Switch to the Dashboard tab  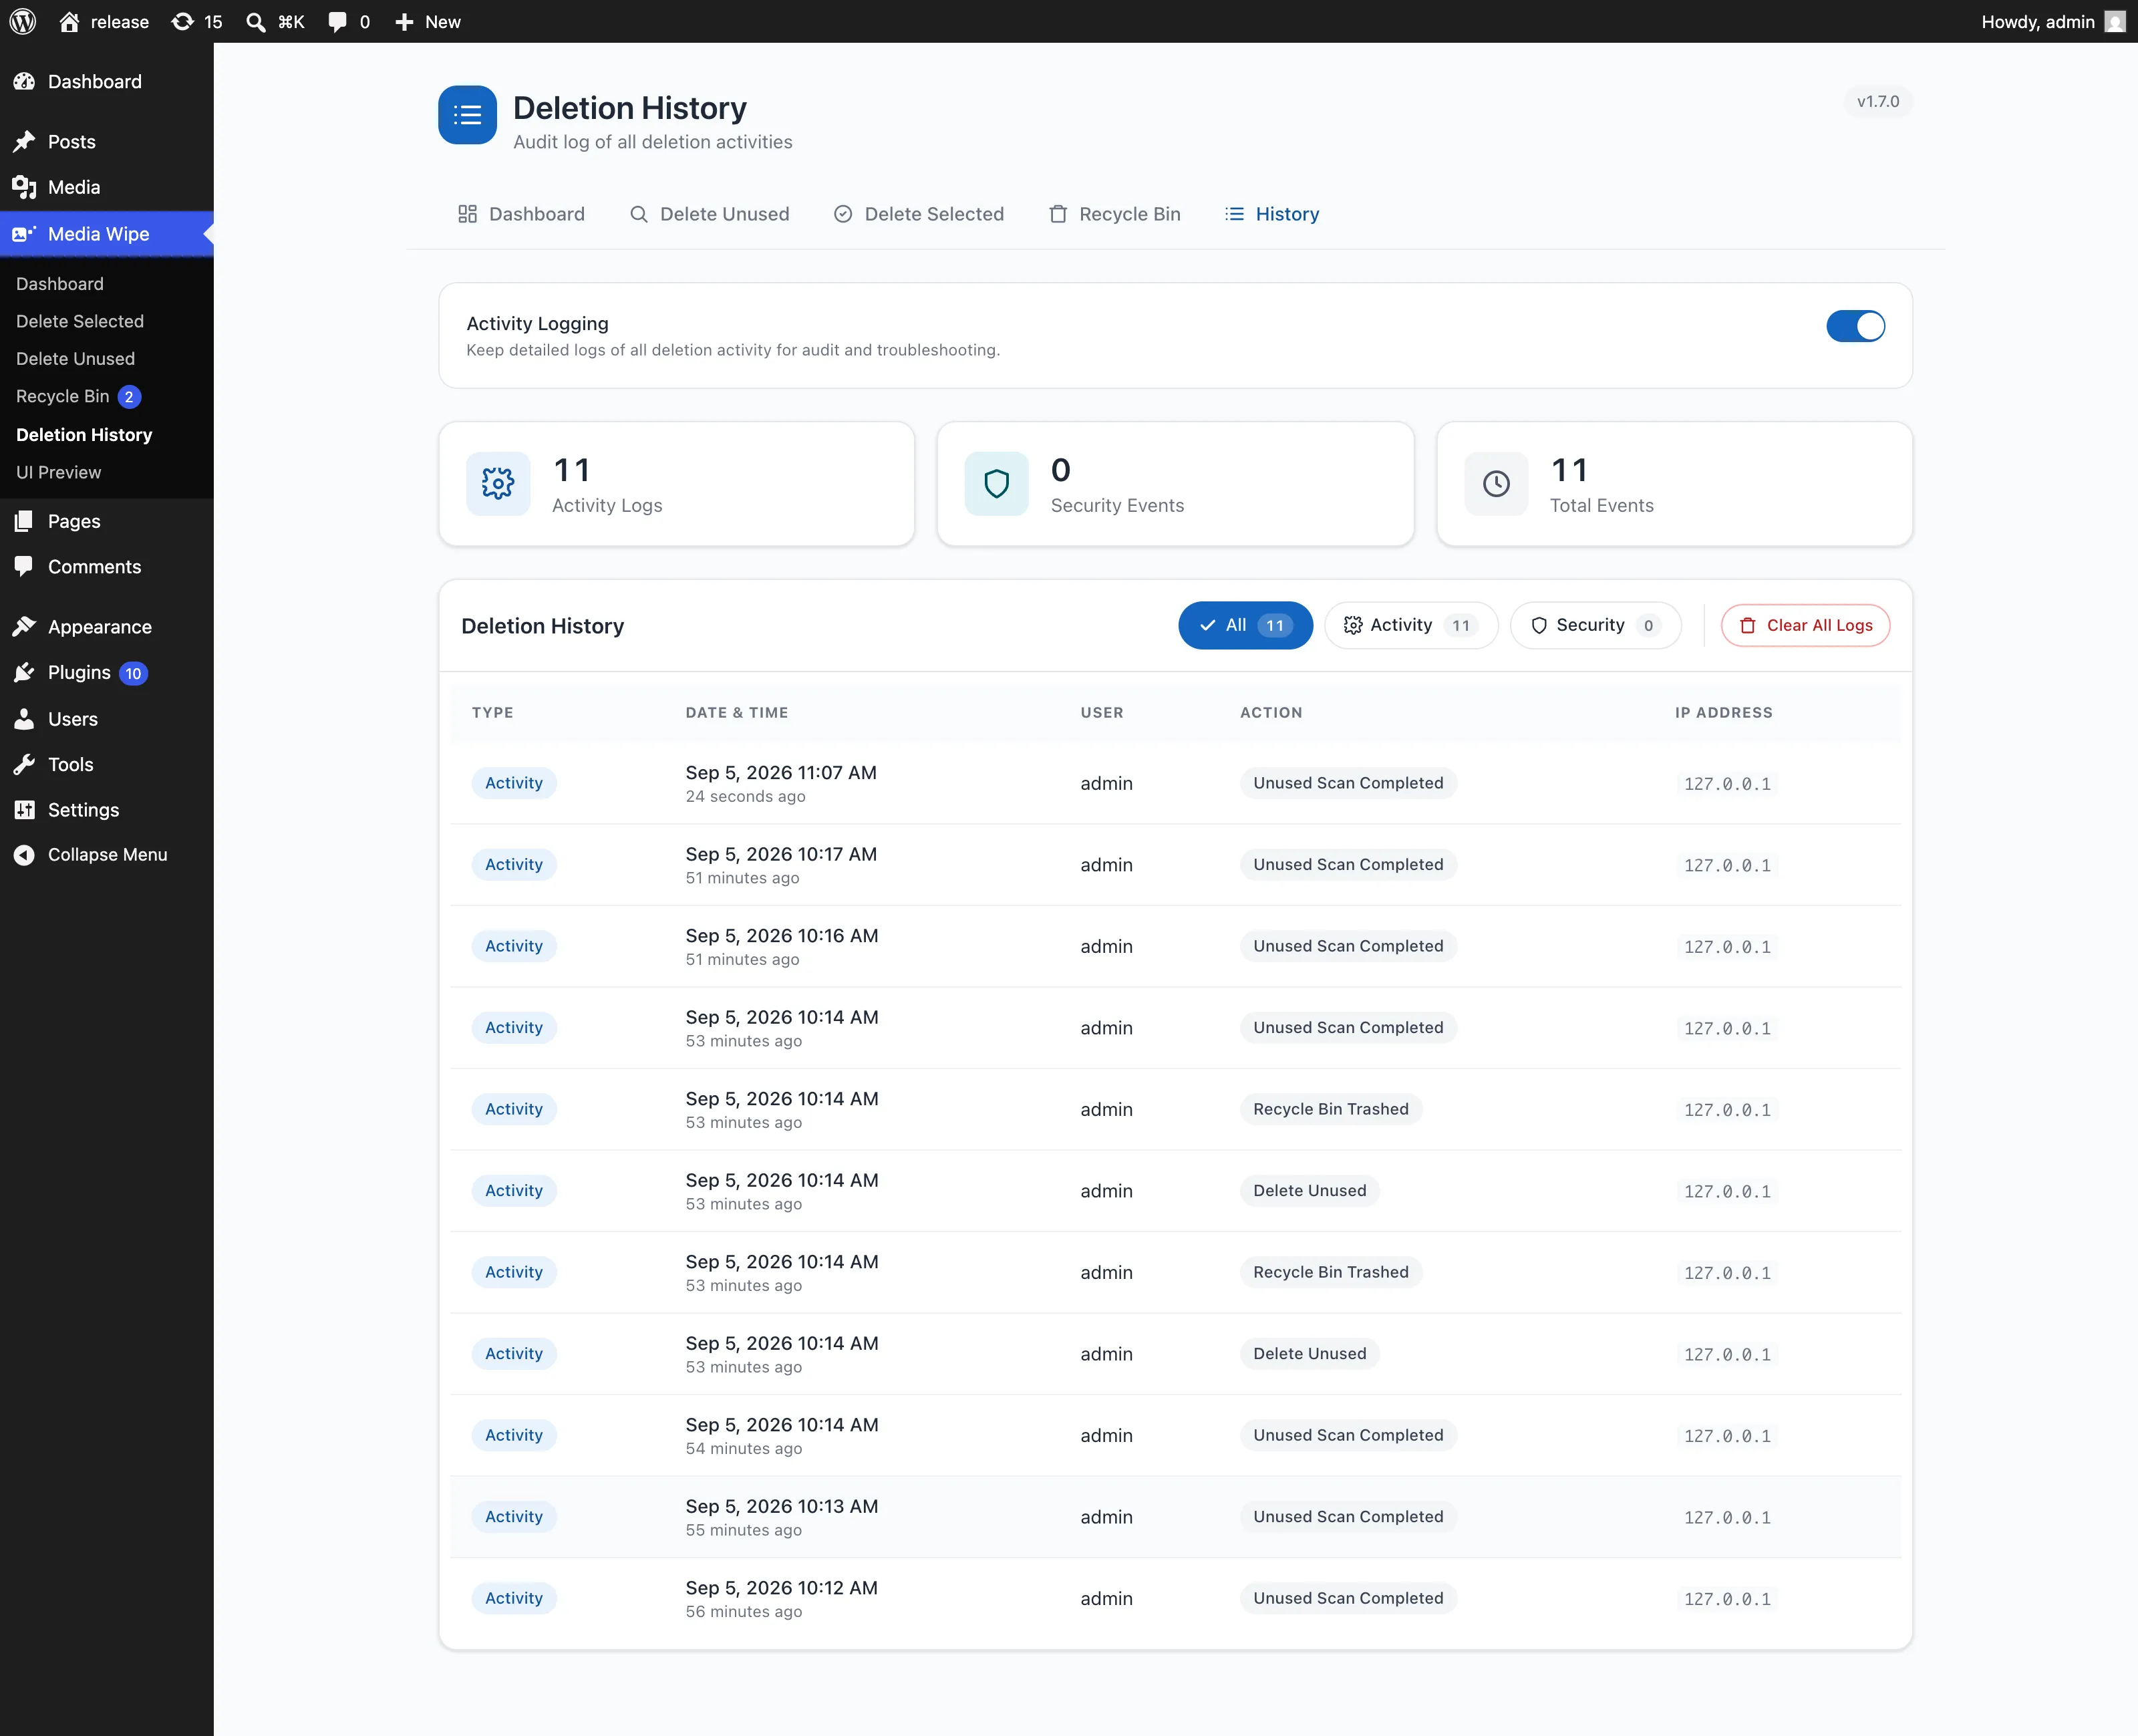click(521, 214)
